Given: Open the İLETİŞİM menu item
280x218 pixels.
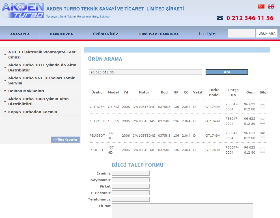Looking at the screenshot, I should pyautogui.click(x=207, y=34).
